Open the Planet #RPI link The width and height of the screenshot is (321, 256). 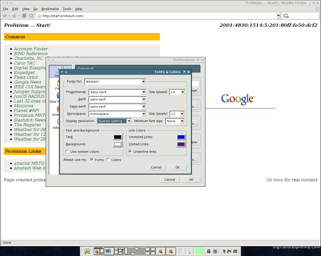[27, 110]
